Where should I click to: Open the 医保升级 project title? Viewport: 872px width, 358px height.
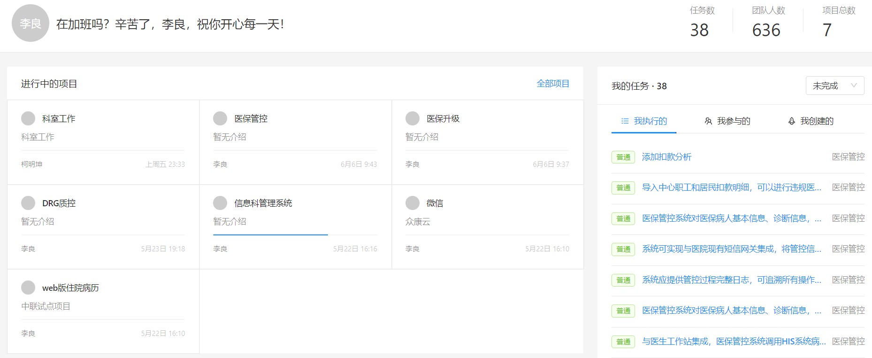click(x=443, y=119)
